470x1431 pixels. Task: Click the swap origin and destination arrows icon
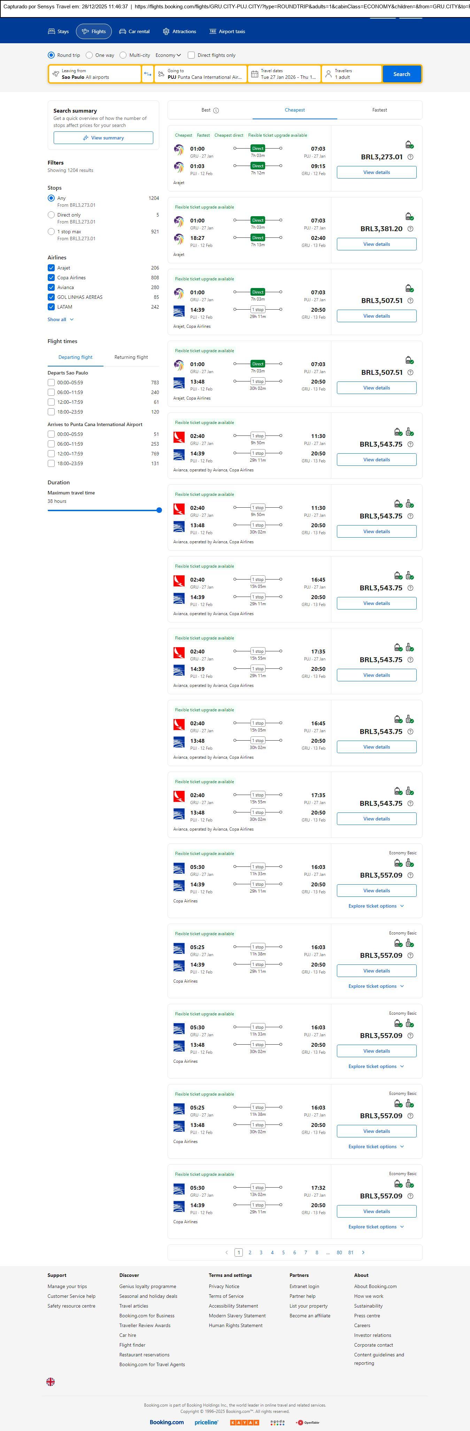pos(148,74)
